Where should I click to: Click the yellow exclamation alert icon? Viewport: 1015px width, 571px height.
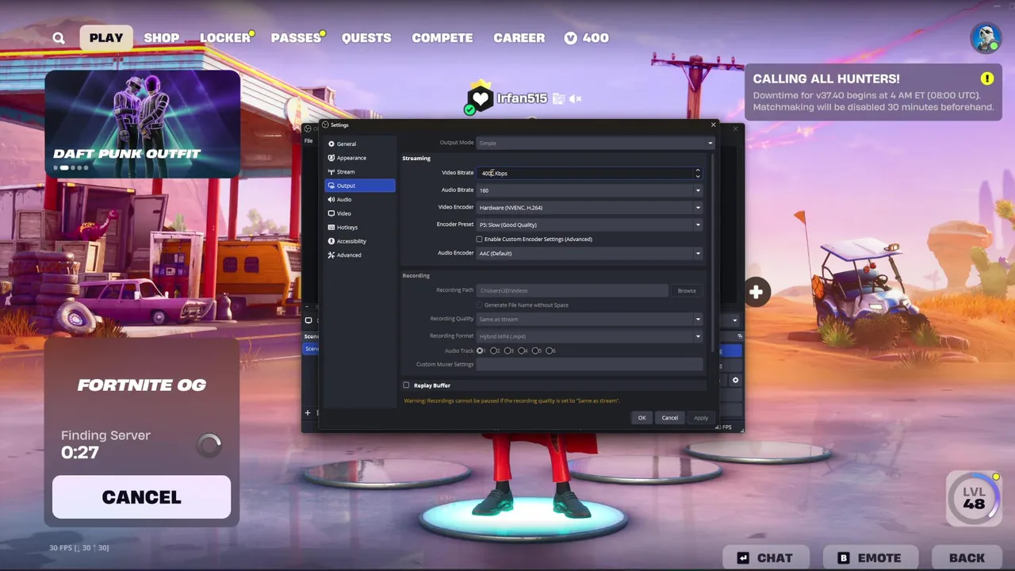[986, 79]
